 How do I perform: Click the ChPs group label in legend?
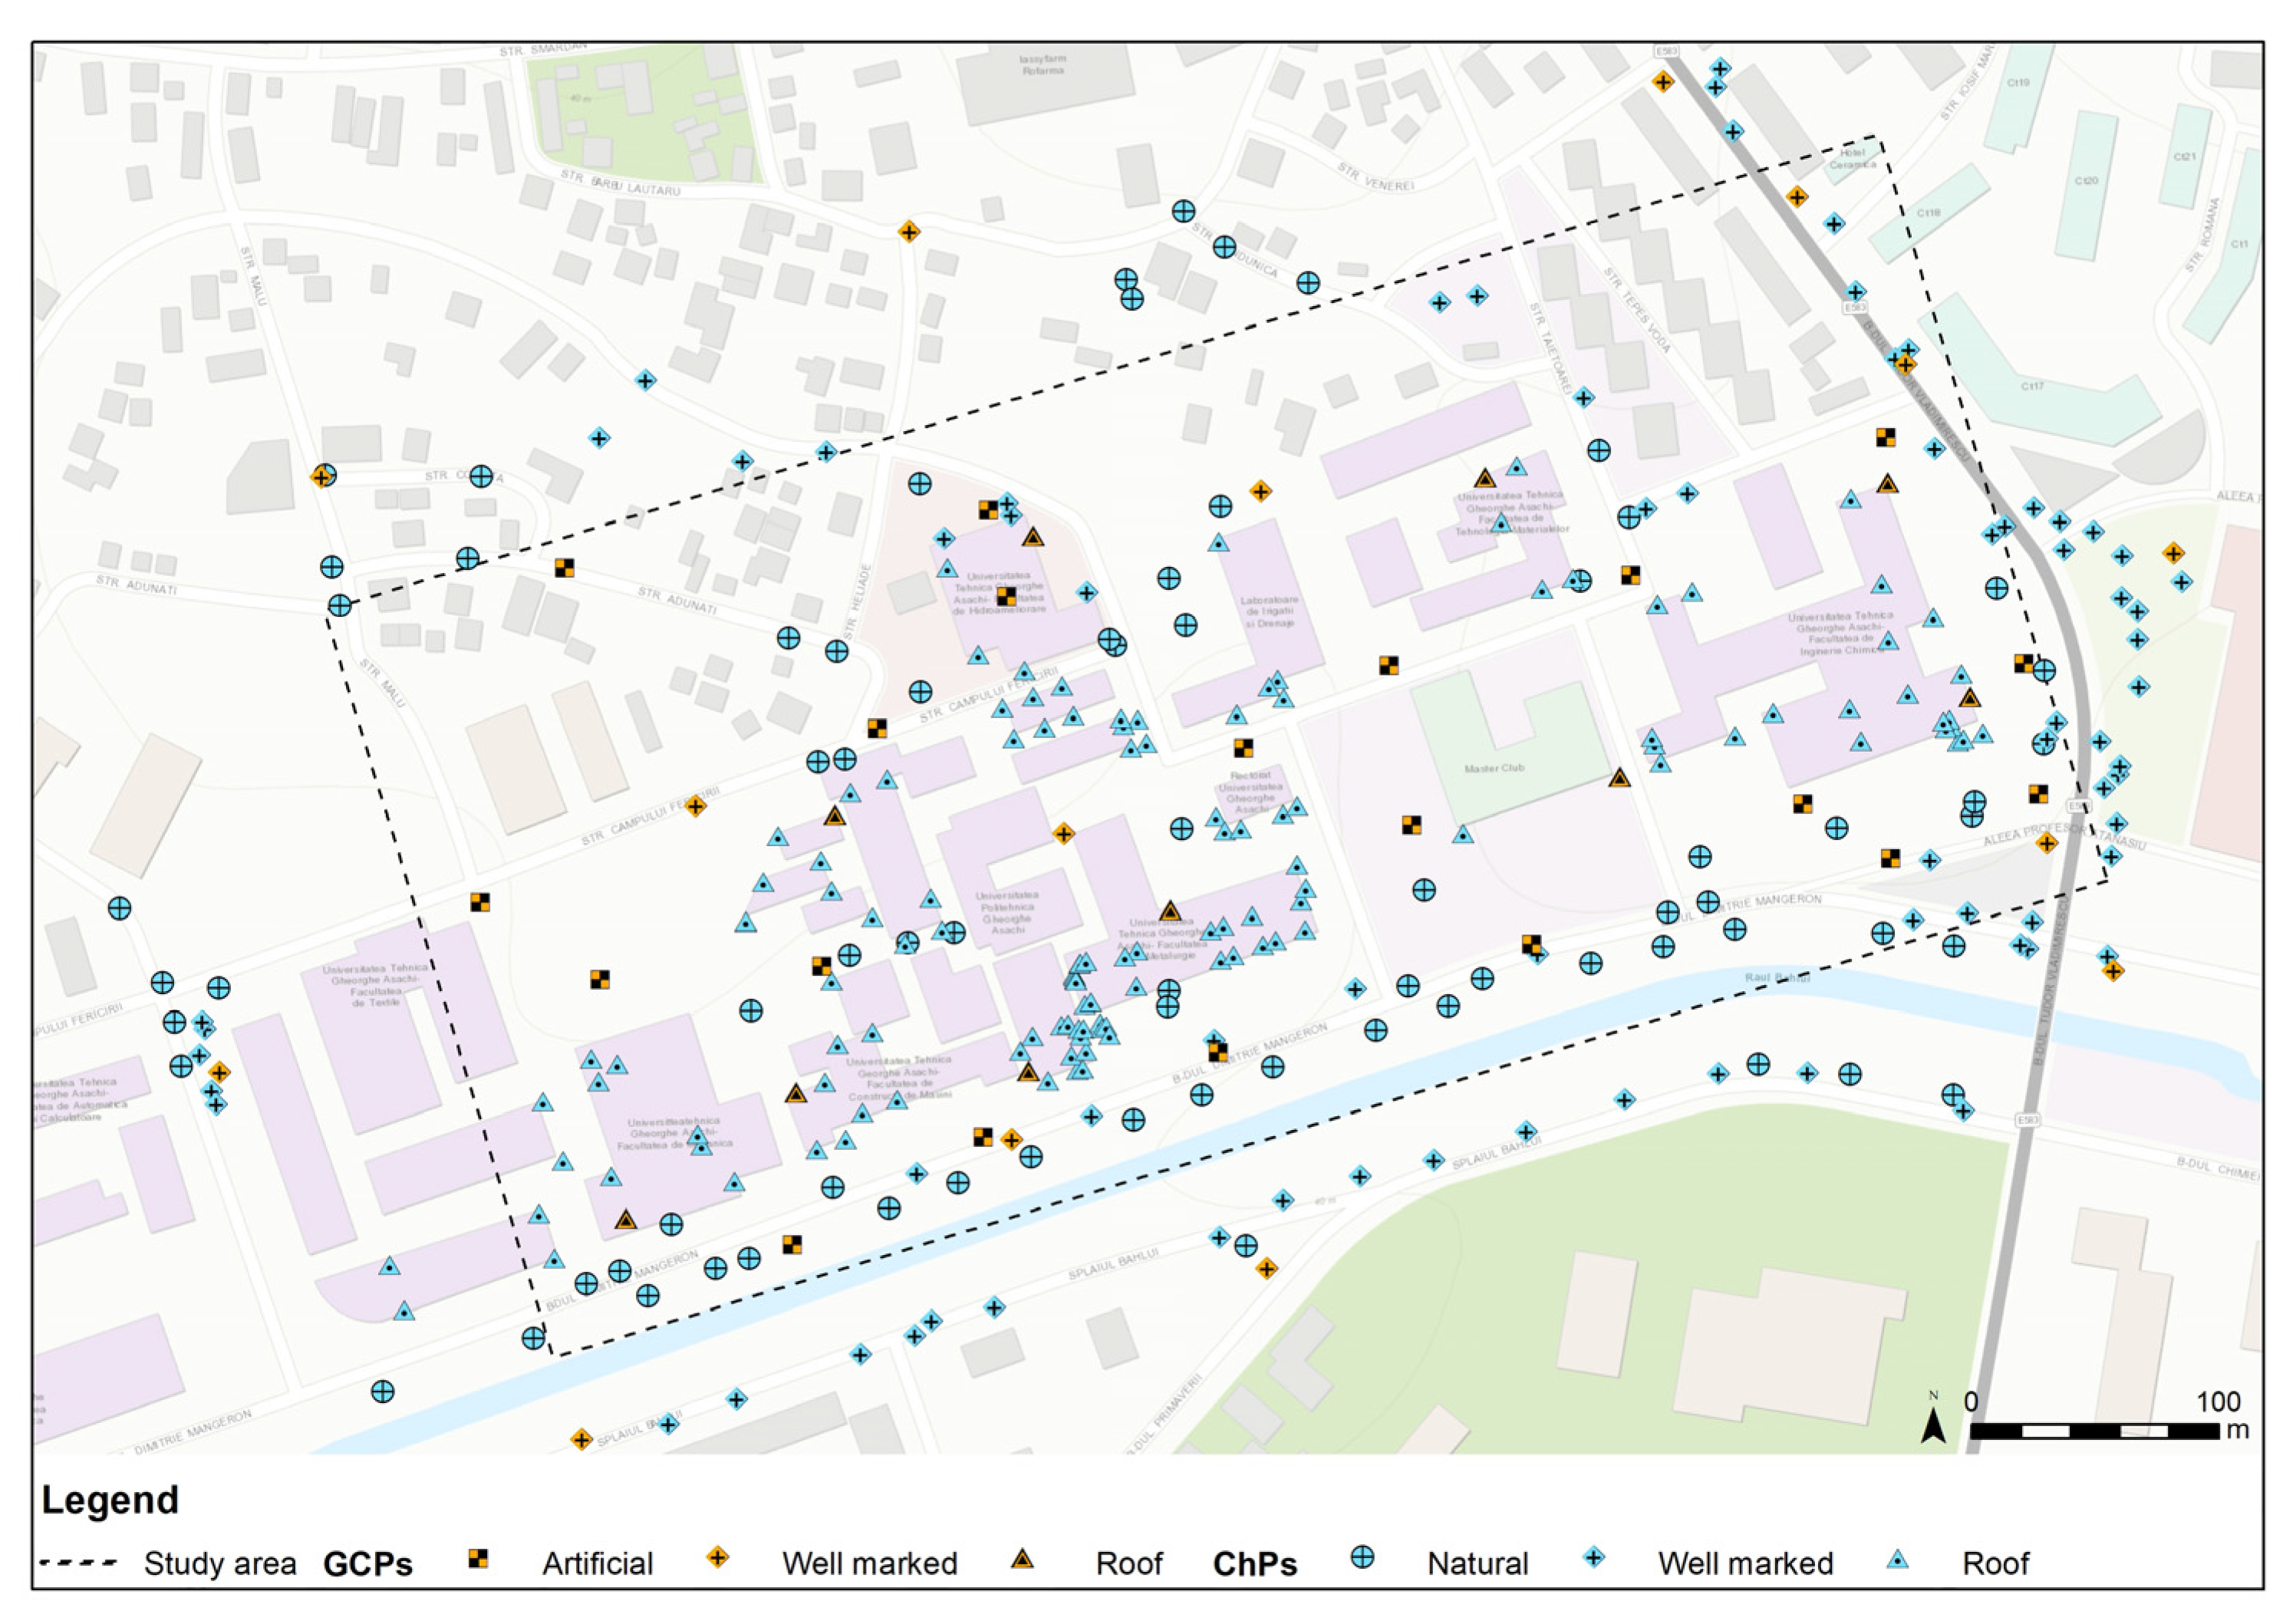(1254, 1564)
